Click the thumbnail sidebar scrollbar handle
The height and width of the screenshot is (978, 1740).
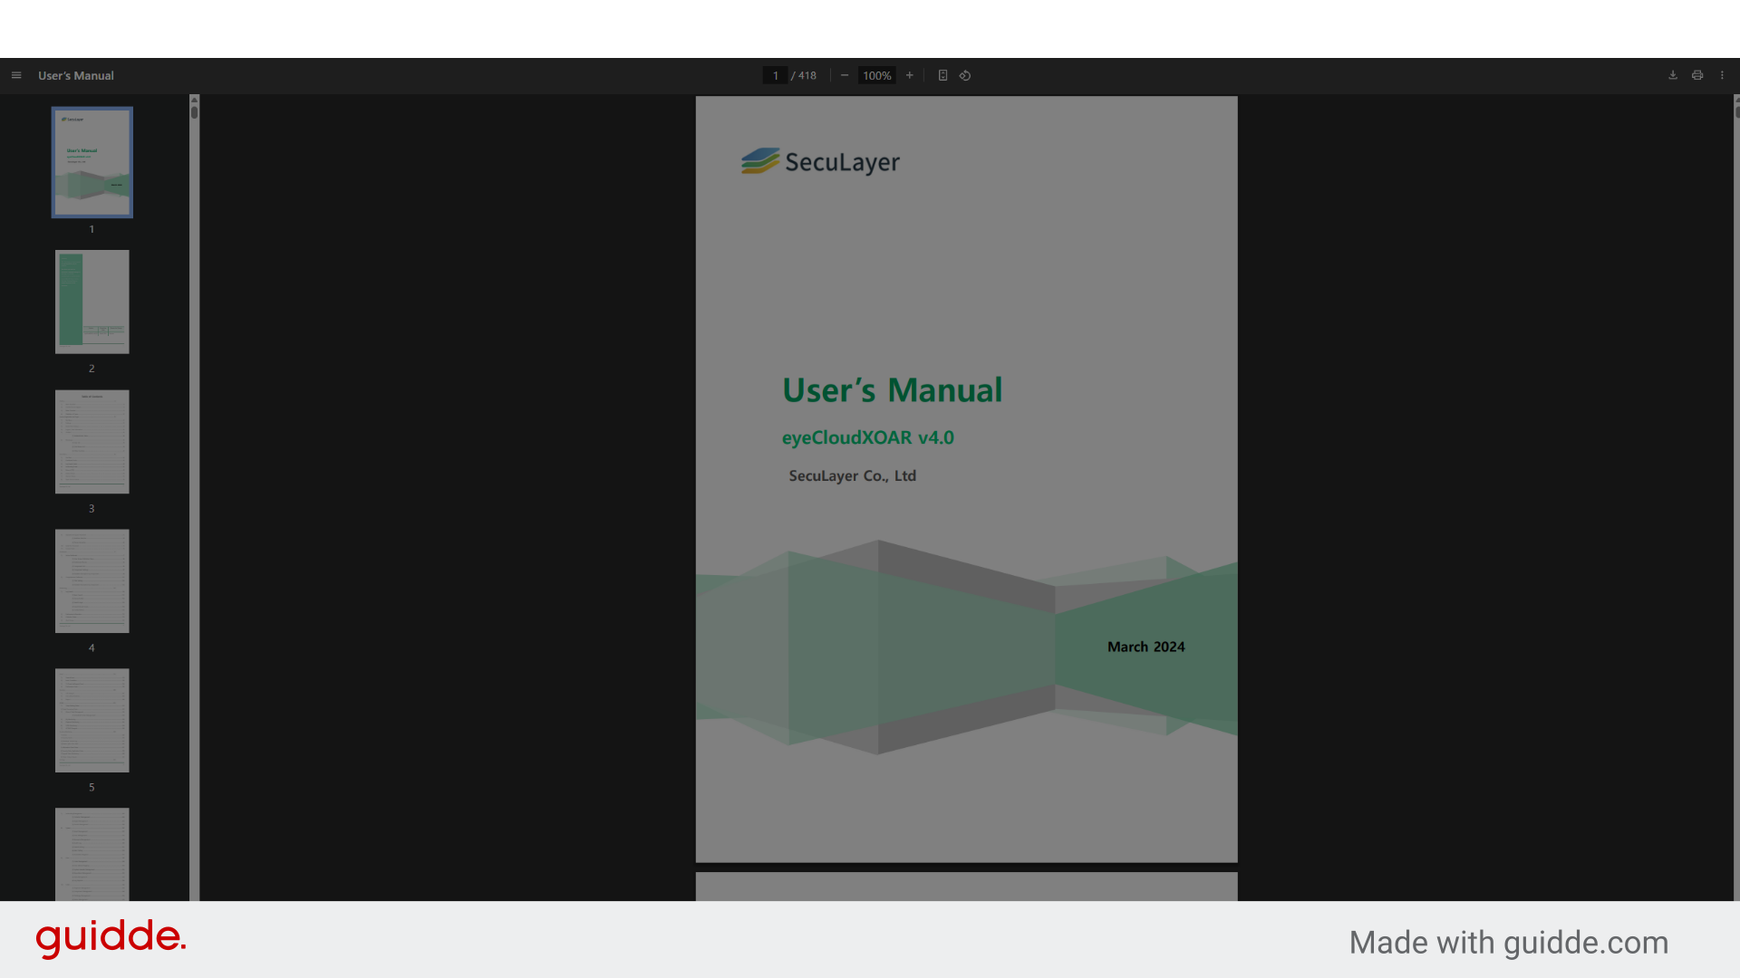click(x=194, y=112)
